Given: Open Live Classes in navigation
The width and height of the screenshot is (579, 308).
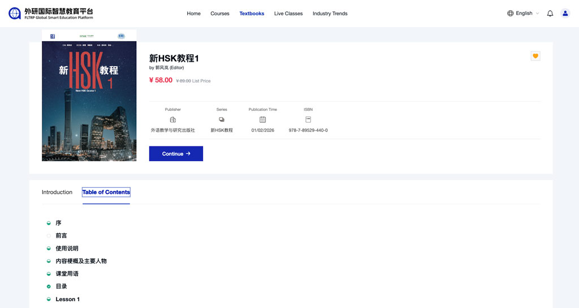Looking at the screenshot, I should point(288,14).
